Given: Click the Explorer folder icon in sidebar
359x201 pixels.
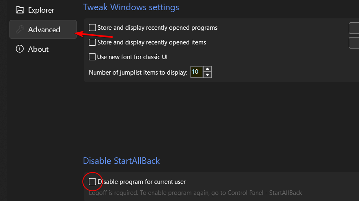Looking at the screenshot, I should 20,10.
